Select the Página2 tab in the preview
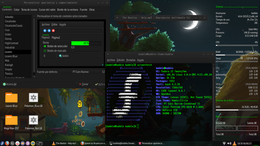 pyautogui.click(x=56, y=38)
